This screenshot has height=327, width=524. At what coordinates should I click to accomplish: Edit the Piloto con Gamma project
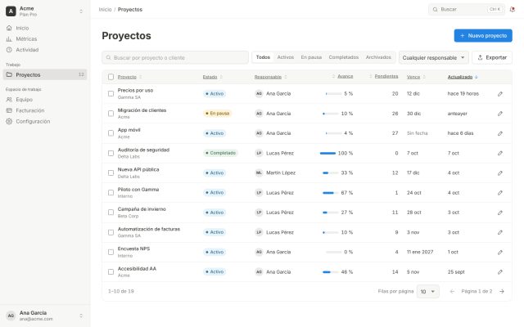[x=500, y=193]
